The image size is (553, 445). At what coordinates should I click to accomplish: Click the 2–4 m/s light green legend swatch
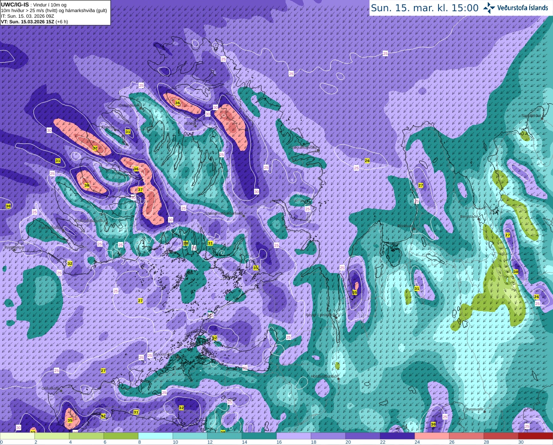click(x=52, y=436)
